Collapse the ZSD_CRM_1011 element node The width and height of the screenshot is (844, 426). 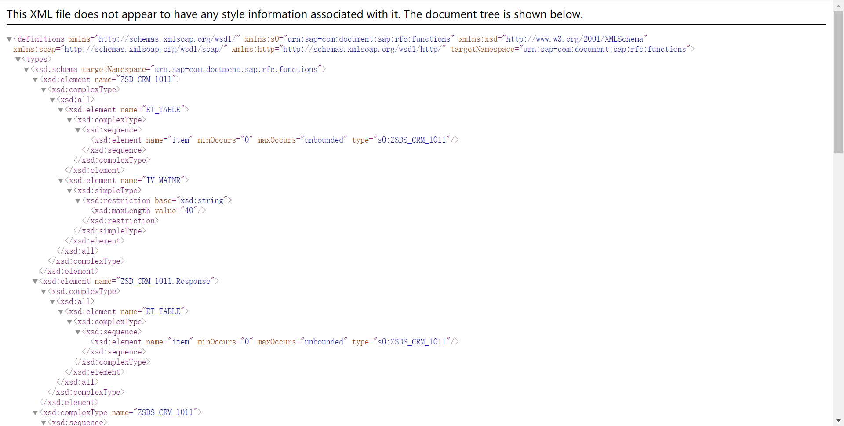point(35,79)
